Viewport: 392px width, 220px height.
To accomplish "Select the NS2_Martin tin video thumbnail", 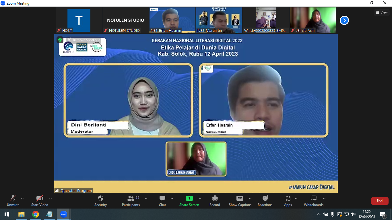I will pyautogui.click(x=219, y=20).
